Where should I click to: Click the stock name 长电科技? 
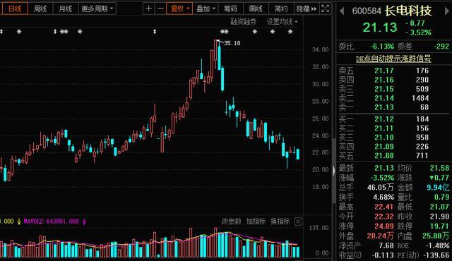click(x=408, y=11)
